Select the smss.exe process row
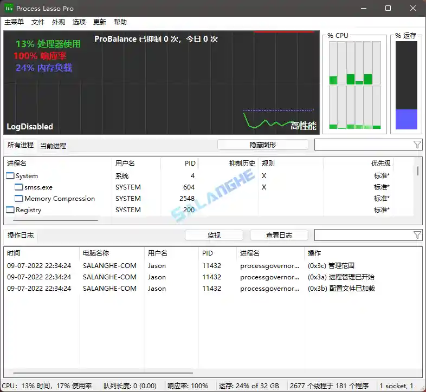Viewport: 426px width, 392px height. point(209,187)
